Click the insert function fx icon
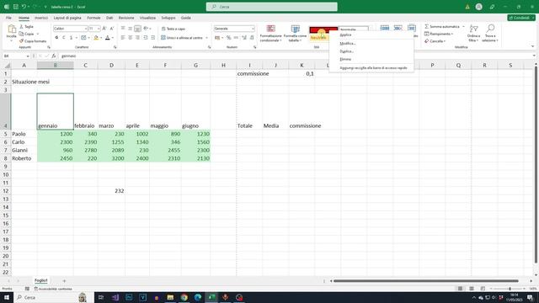 pos(54,56)
